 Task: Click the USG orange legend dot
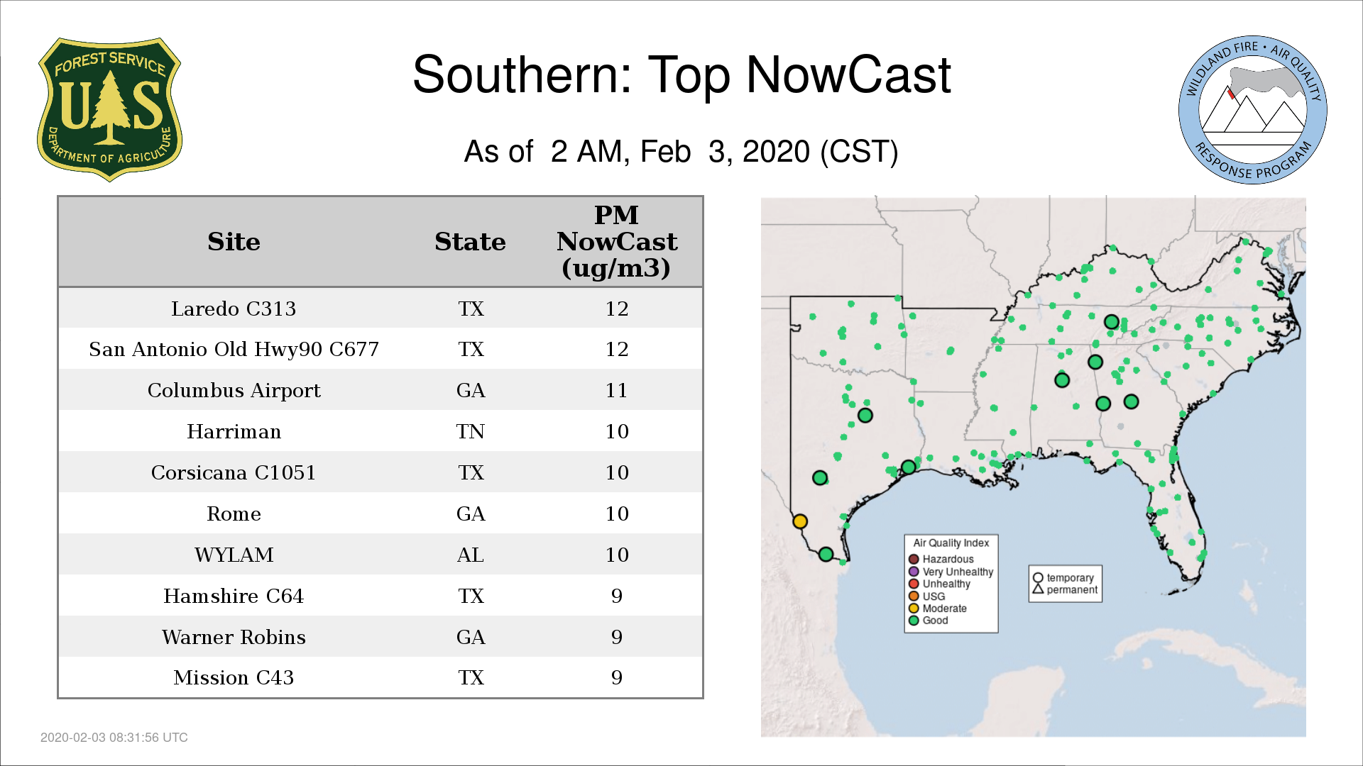(914, 596)
